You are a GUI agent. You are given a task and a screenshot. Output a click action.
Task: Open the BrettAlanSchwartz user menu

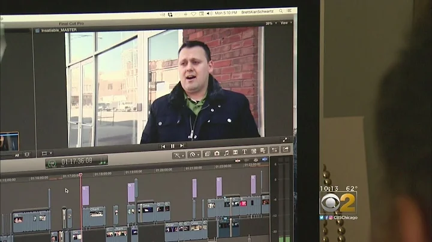(x=257, y=12)
